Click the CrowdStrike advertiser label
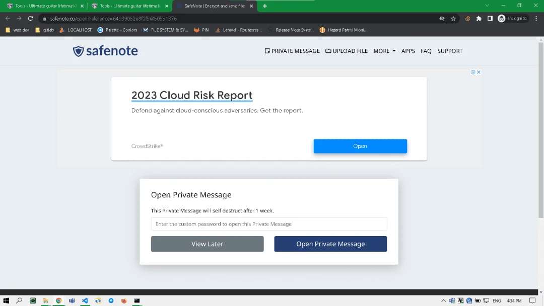This screenshot has height=306, width=544. pyautogui.click(x=147, y=146)
